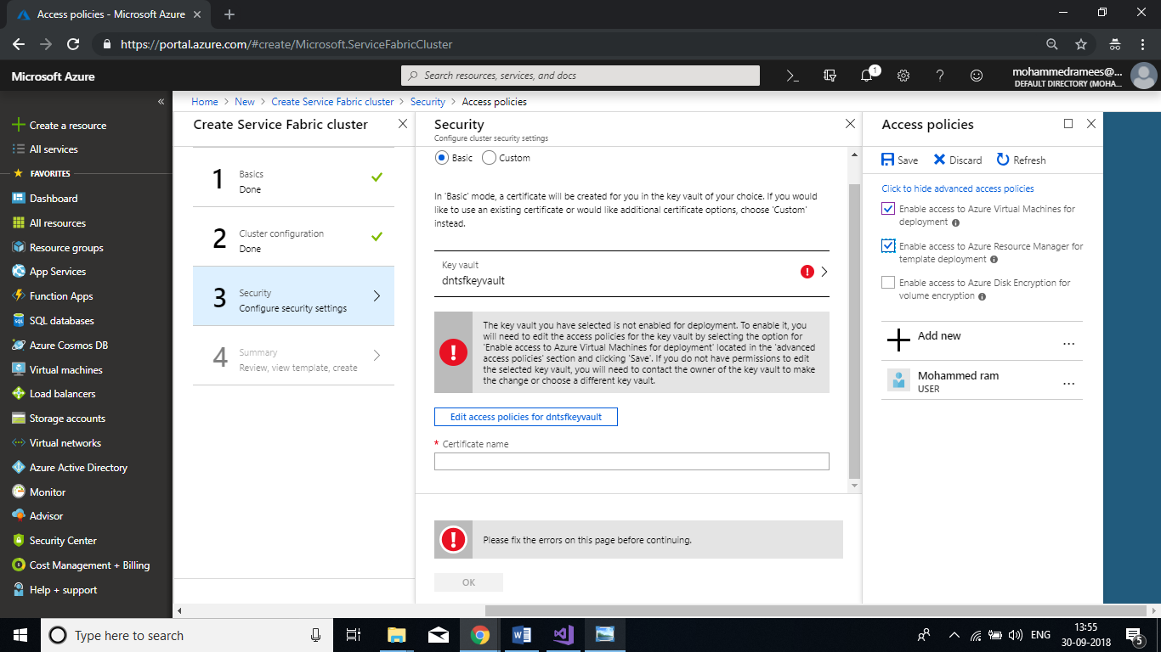The height and width of the screenshot is (652, 1161).
Task: Select the Custom radio button
Action: tap(489, 158)
